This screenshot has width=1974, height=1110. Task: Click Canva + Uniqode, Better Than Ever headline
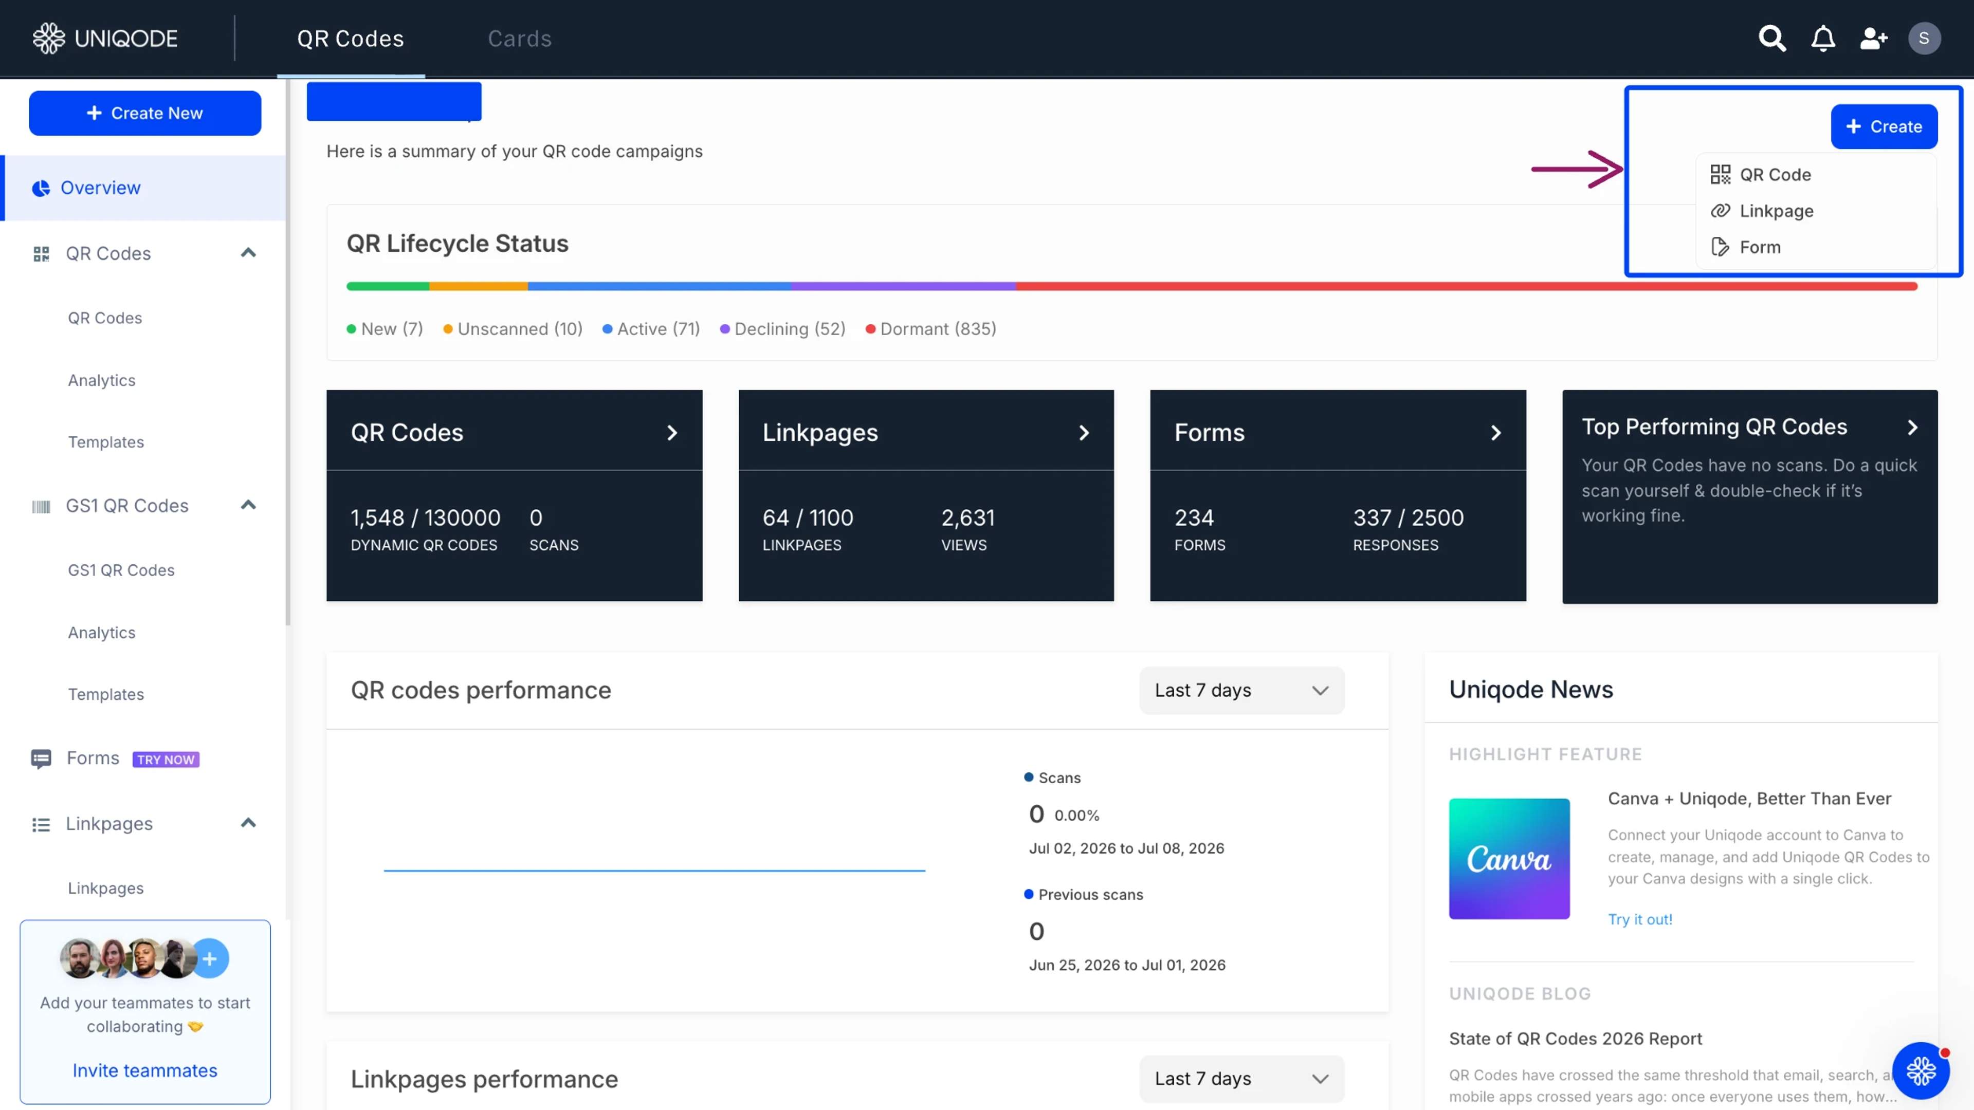(x=1749, y=799)
